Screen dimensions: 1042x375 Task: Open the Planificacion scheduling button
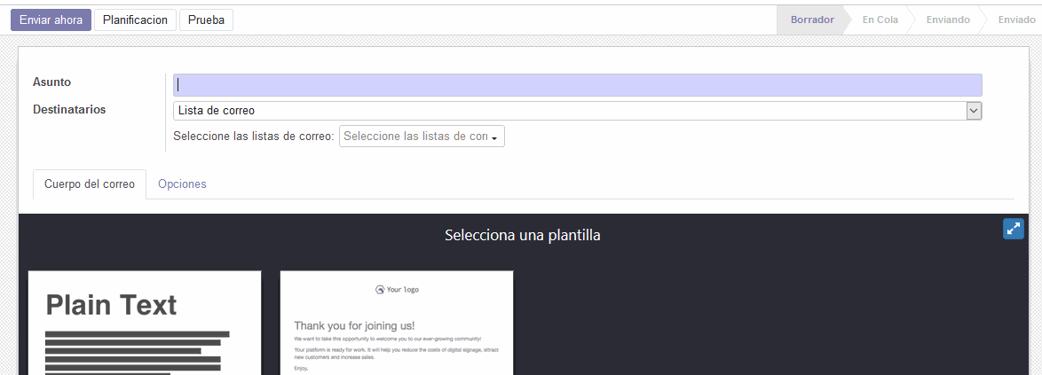tap(135, 20)
